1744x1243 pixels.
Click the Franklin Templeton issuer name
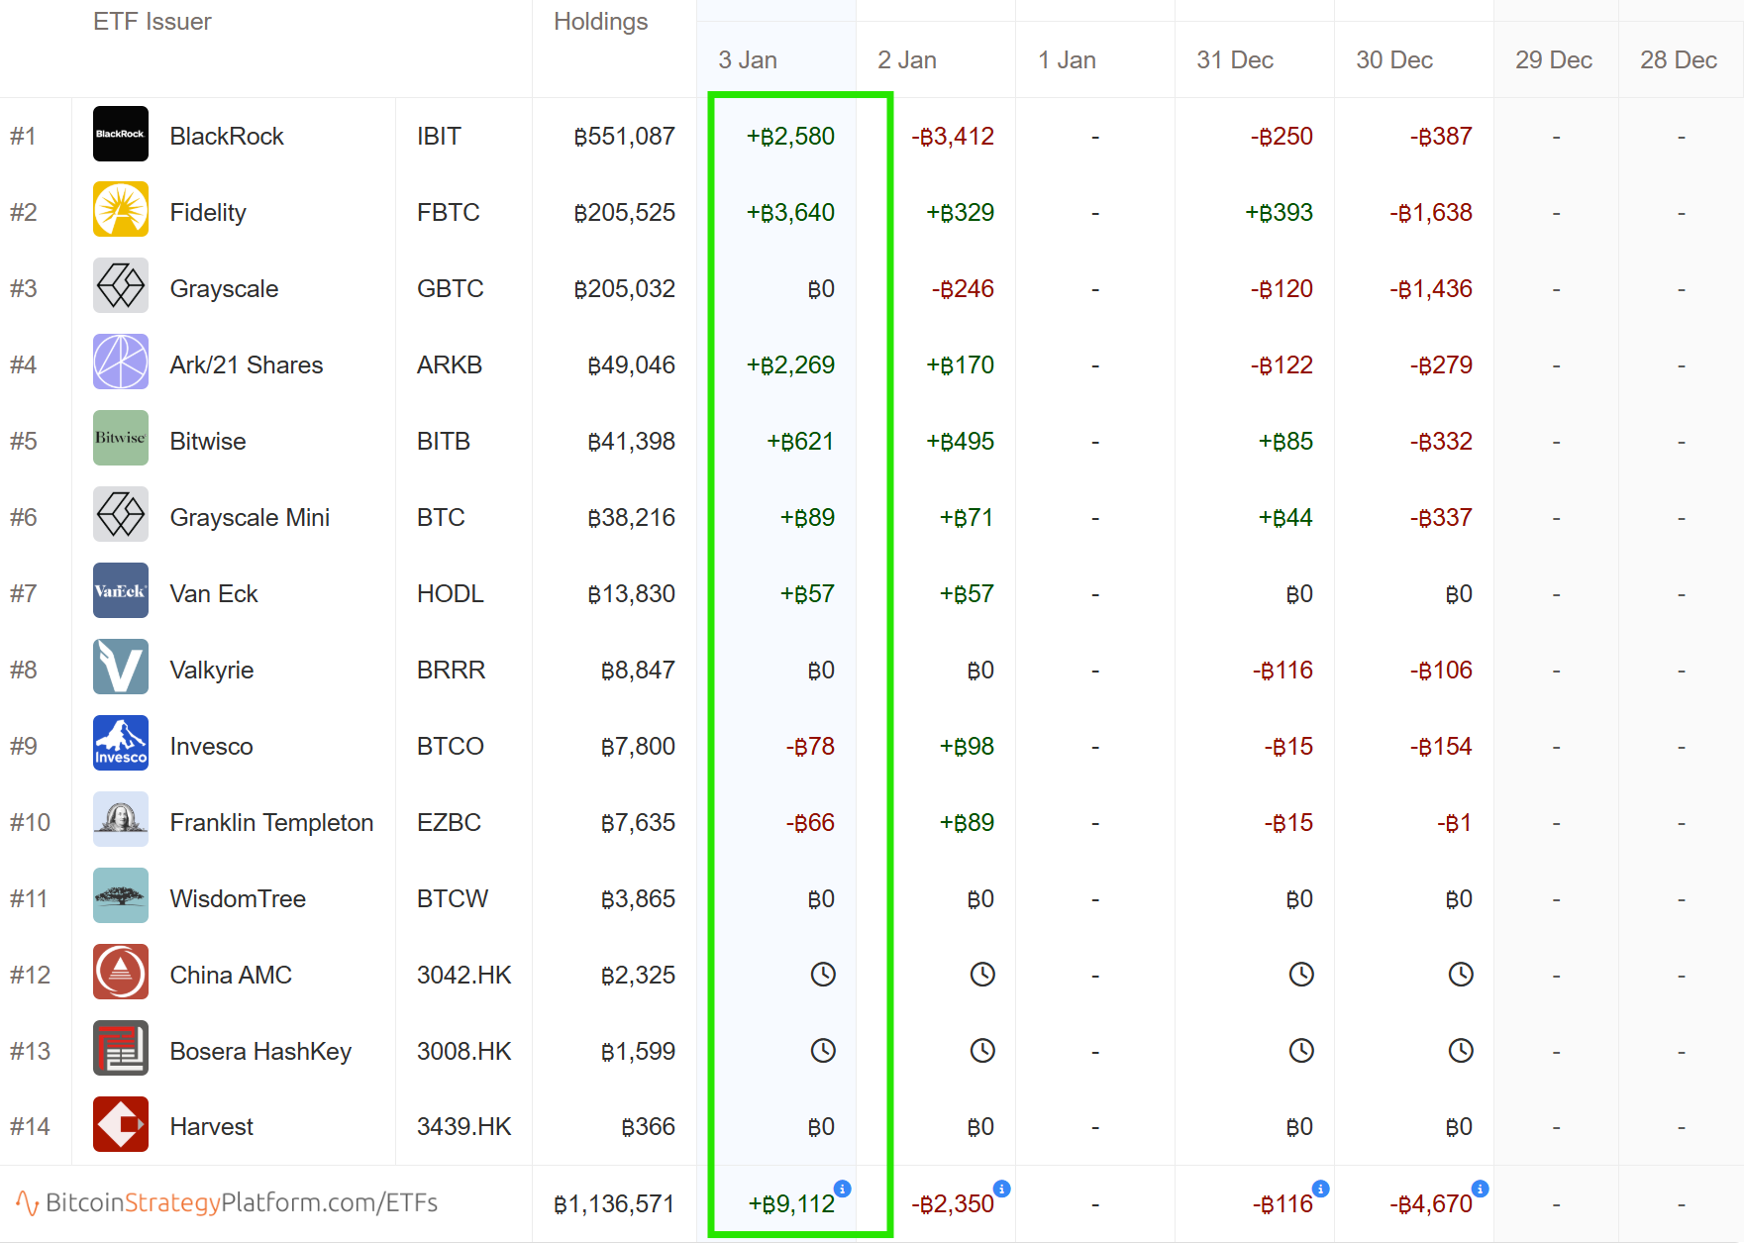[x=271, y=823]
